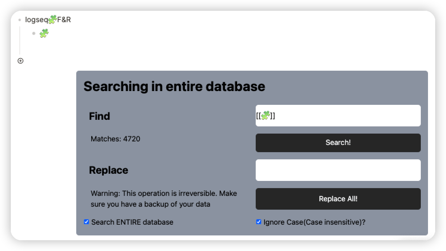Image resolution: width=446 pixels, height=251 pixels.
Task: Click the Searching in entire database heading
Action: point(174,86)
